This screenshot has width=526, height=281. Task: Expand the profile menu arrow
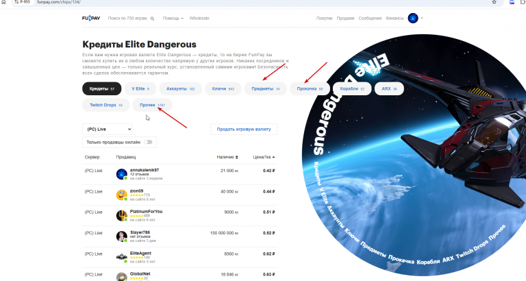422,18
